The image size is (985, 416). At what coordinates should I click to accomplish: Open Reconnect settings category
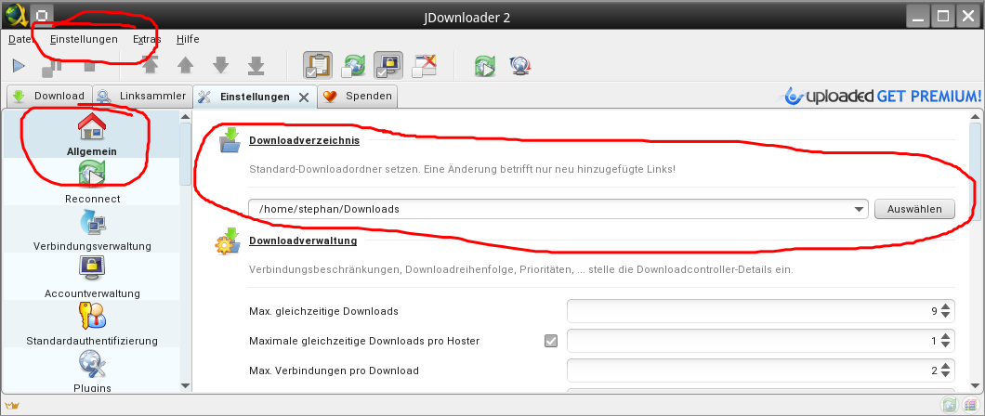92,181
